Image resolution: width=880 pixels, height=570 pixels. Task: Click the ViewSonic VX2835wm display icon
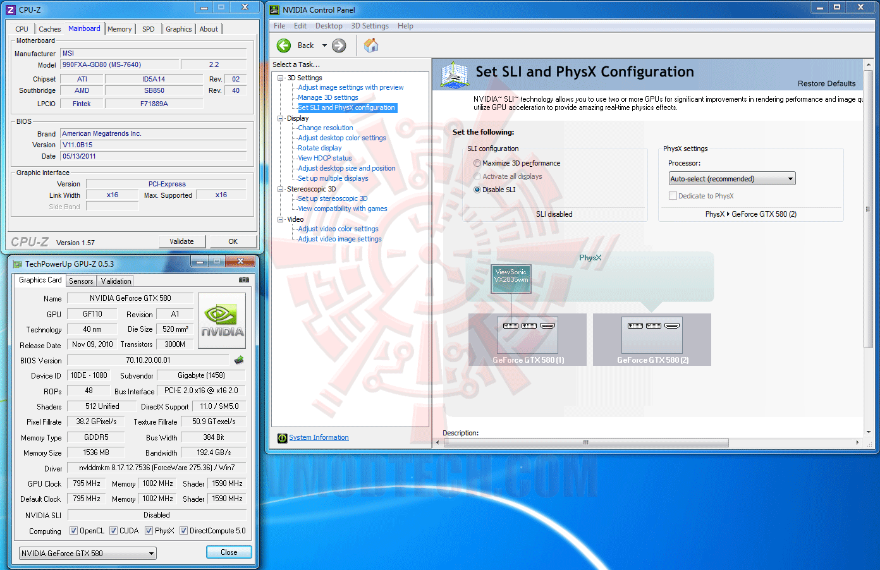(511, 279)
